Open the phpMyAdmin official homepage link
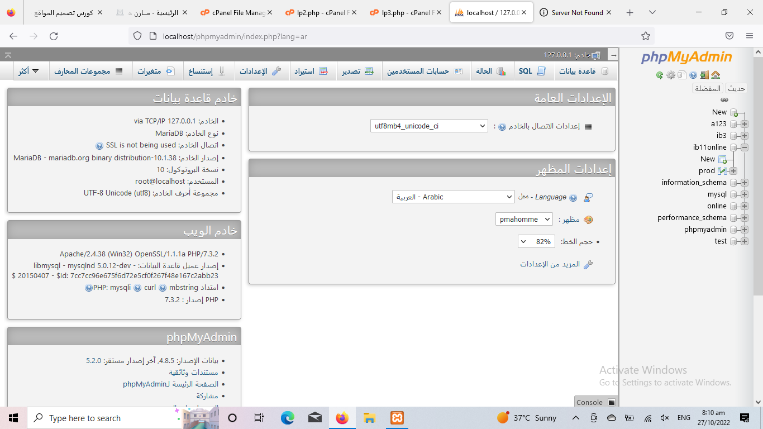This screenshot has width=763, height=429. coord(170,384)
